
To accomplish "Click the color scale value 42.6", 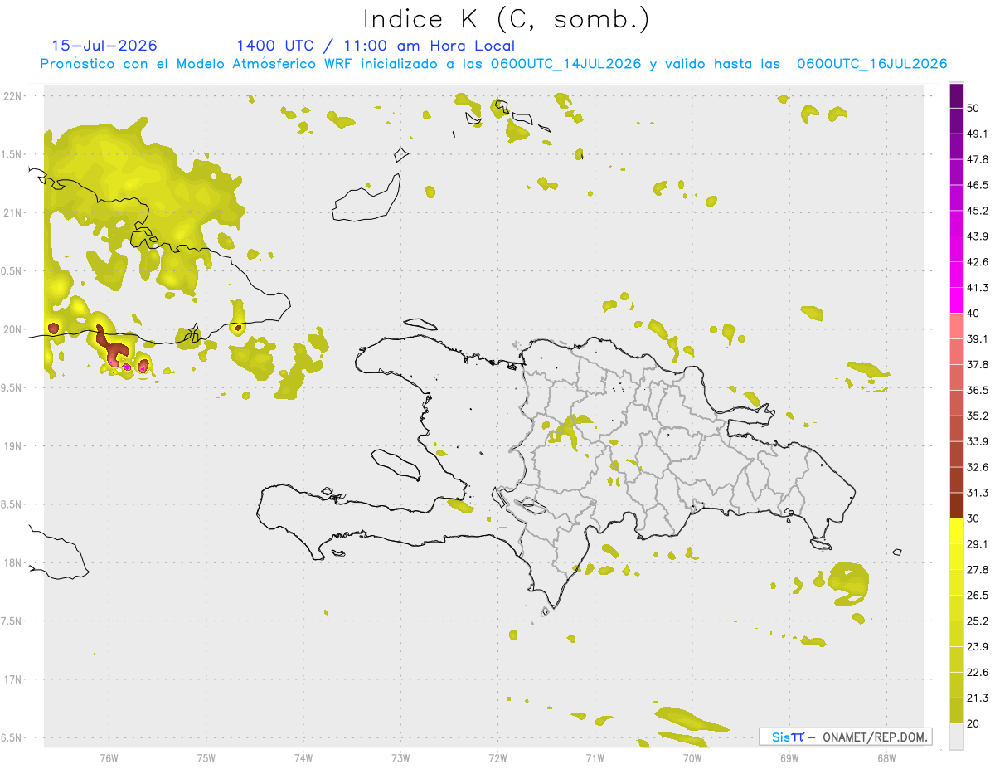I will point(978,262).
